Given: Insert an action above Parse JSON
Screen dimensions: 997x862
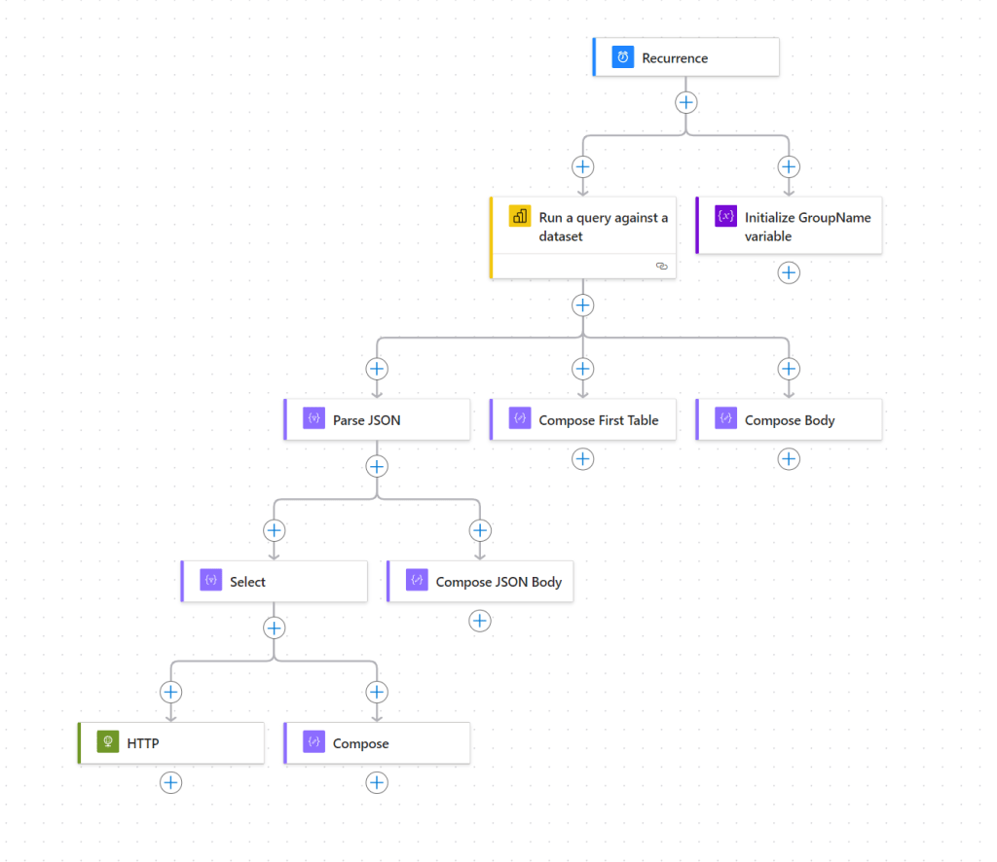Looking at the screenshot, I should click(x=377, y=368).
